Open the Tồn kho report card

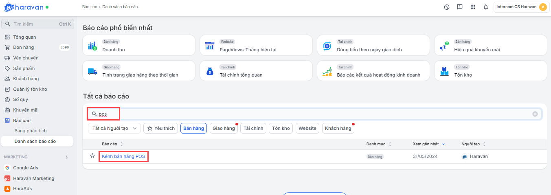[x=490, y=71]
